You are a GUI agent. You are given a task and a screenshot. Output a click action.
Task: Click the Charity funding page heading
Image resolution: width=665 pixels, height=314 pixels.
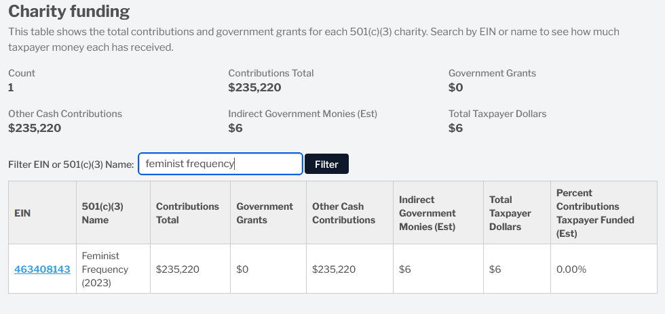click(69, 12)
